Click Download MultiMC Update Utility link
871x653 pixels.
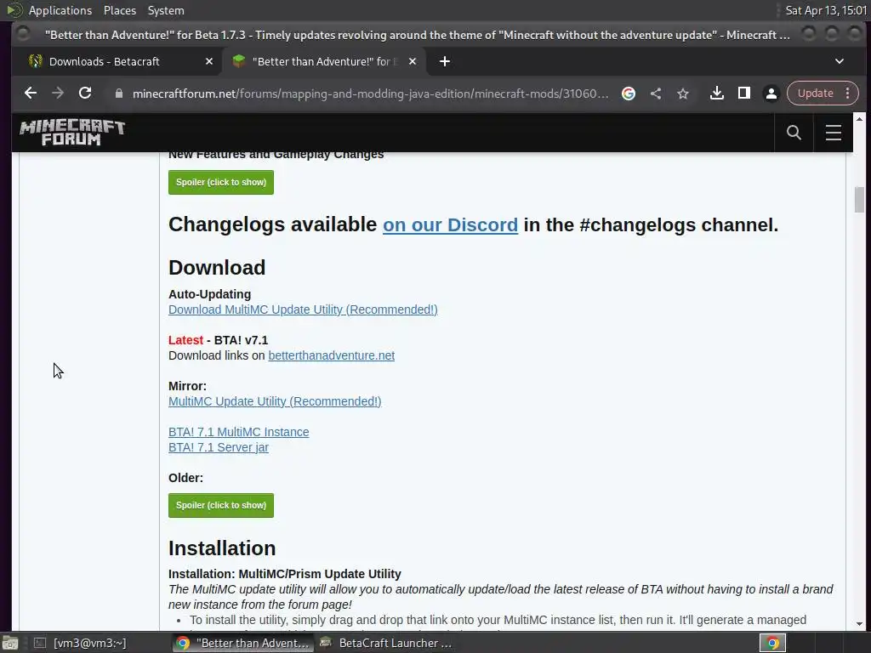coord(303,309)
